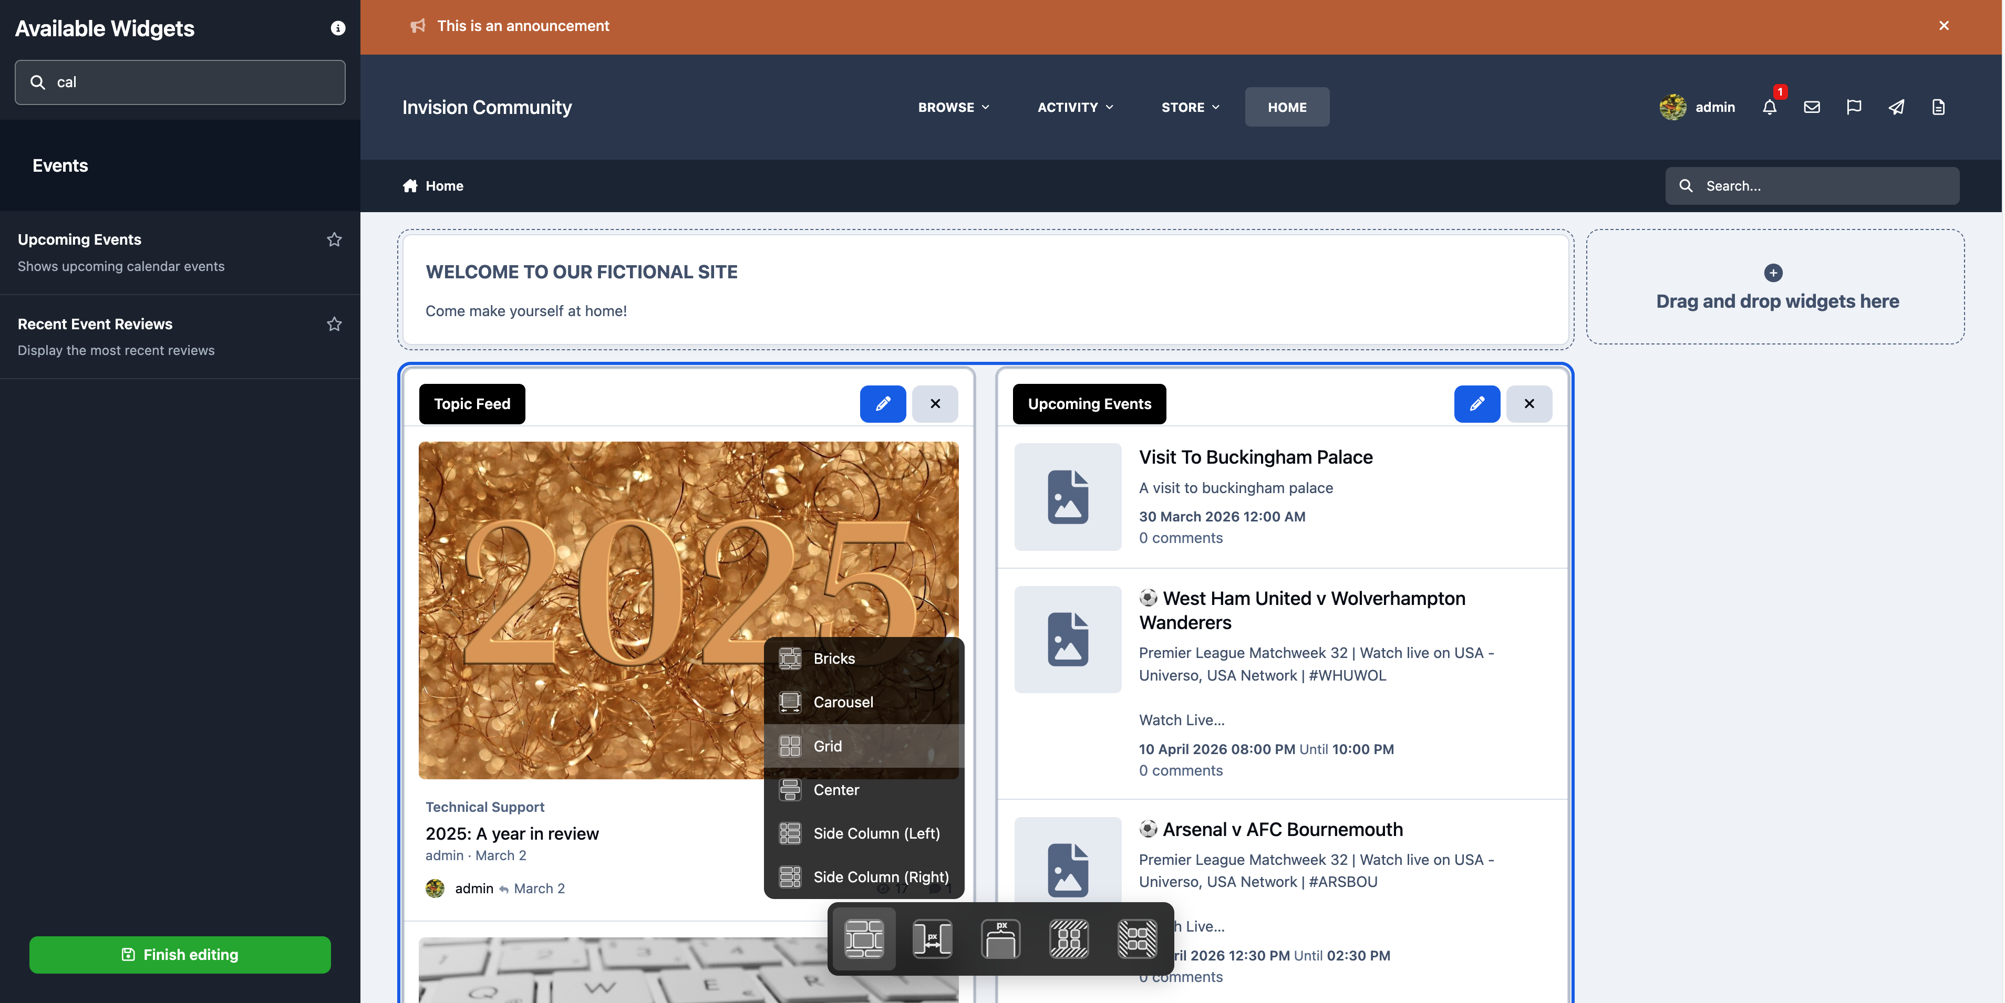Edit the Upcoming Events widget settings
The image size is (2005, 1003).
coord(1476,404)
